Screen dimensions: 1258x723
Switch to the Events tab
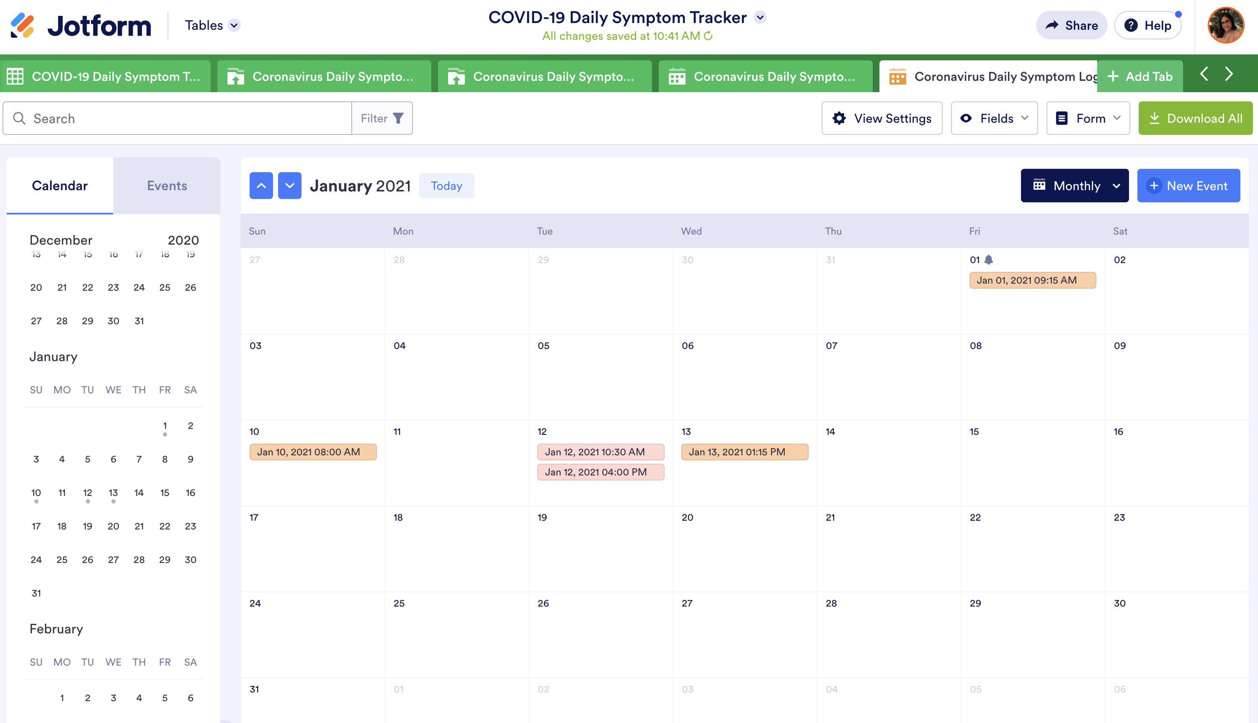coord(167,186)
